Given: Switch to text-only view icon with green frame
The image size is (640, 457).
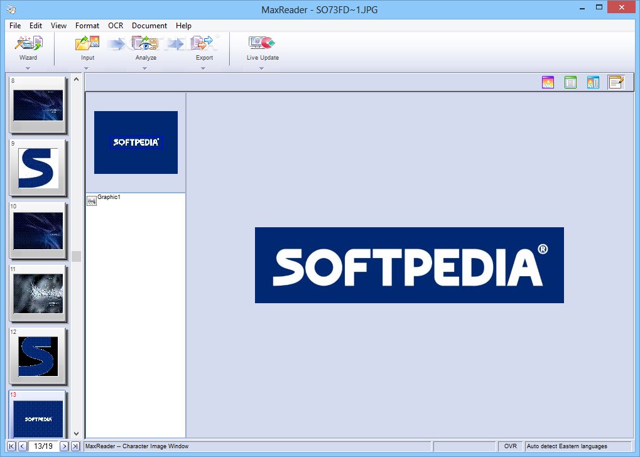Looking at the screenshot, I should click(x=570, y=82).
